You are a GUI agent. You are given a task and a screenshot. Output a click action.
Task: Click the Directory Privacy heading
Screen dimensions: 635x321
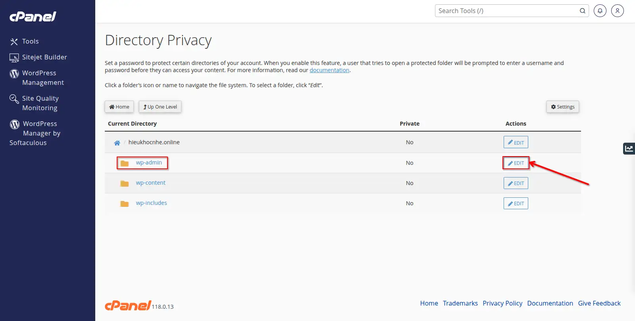coord(158,40)
